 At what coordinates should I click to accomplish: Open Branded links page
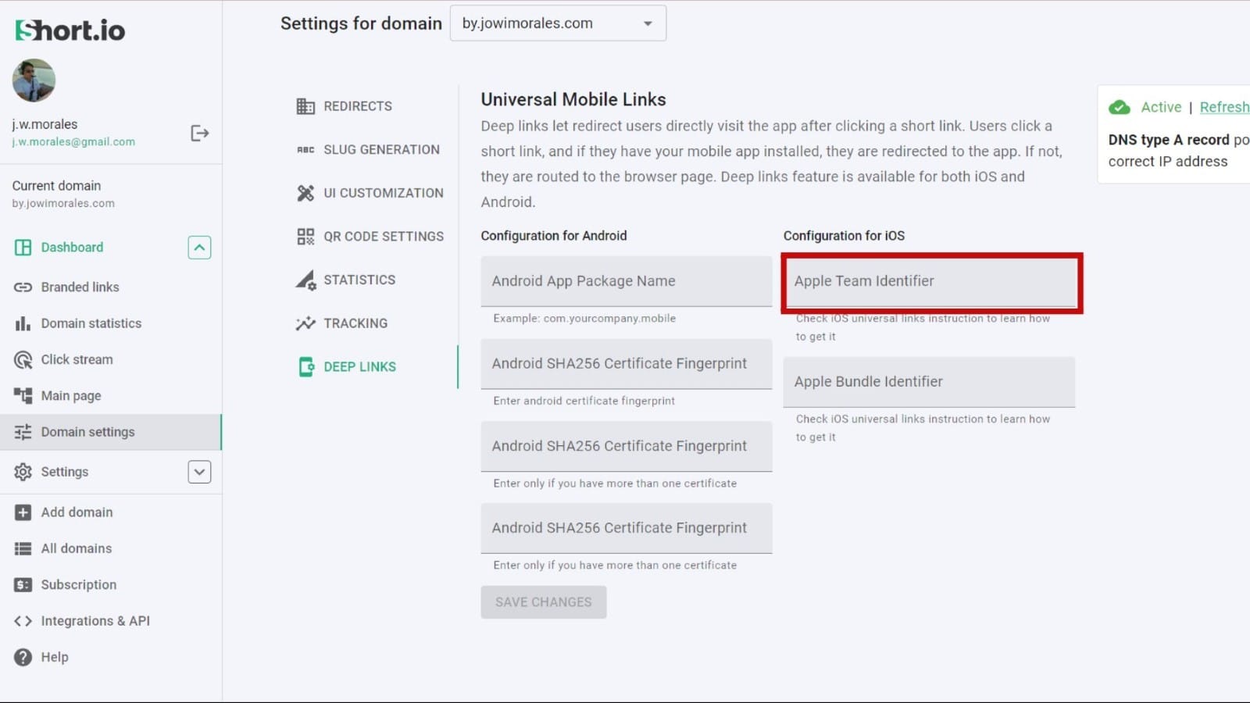(80, 287)
